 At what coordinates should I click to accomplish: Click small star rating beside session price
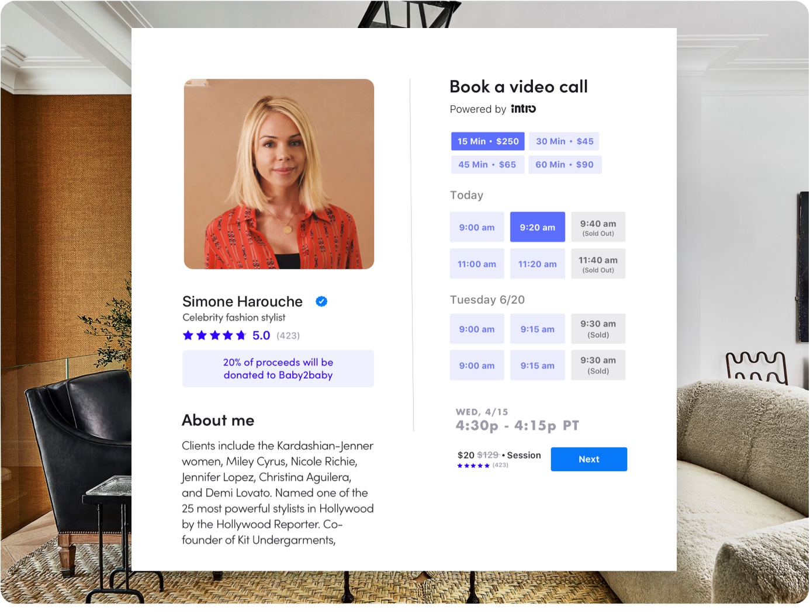(473, 465)
